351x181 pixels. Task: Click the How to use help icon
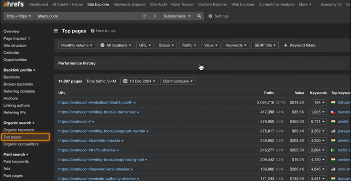[x=92, y=31]
